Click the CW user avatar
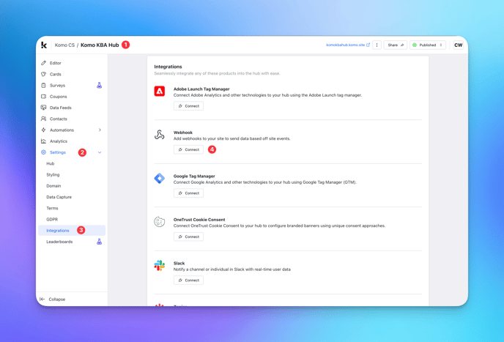 pos(459,45)
